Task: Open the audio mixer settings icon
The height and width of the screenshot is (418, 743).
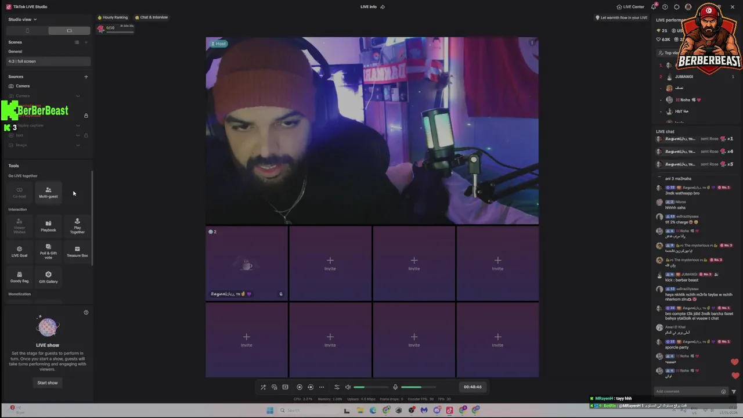Action: pos(337,387)
